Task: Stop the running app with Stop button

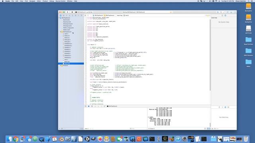Action: [x=72, y=12]
